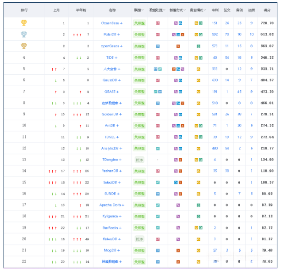Click the orange deployment icon in the rank 22 row
This screenshot has height=274, width=283.
[x=178, y=262]
